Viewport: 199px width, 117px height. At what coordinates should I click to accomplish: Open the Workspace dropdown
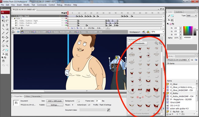[135, 32]
